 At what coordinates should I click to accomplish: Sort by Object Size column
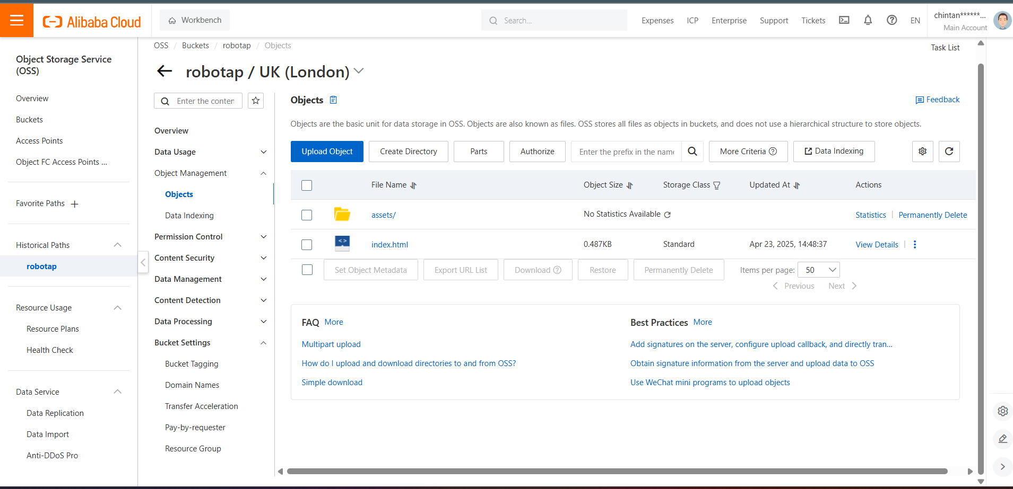(x=629, y=185)
